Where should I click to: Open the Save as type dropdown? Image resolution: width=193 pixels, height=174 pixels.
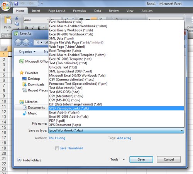click(116, 130)
